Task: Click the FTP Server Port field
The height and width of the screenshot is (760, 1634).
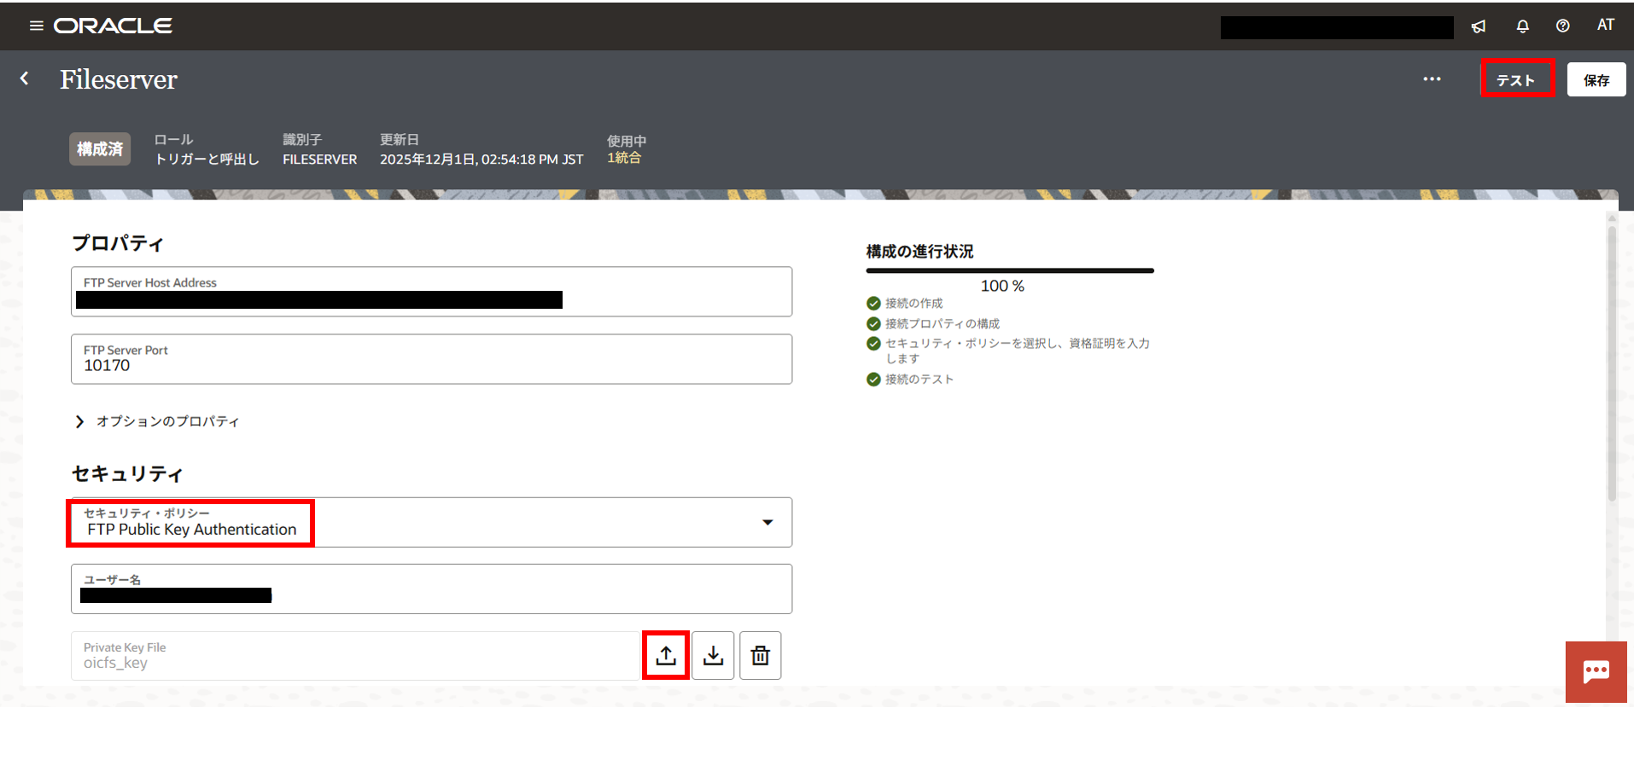Action: (431, 359)
